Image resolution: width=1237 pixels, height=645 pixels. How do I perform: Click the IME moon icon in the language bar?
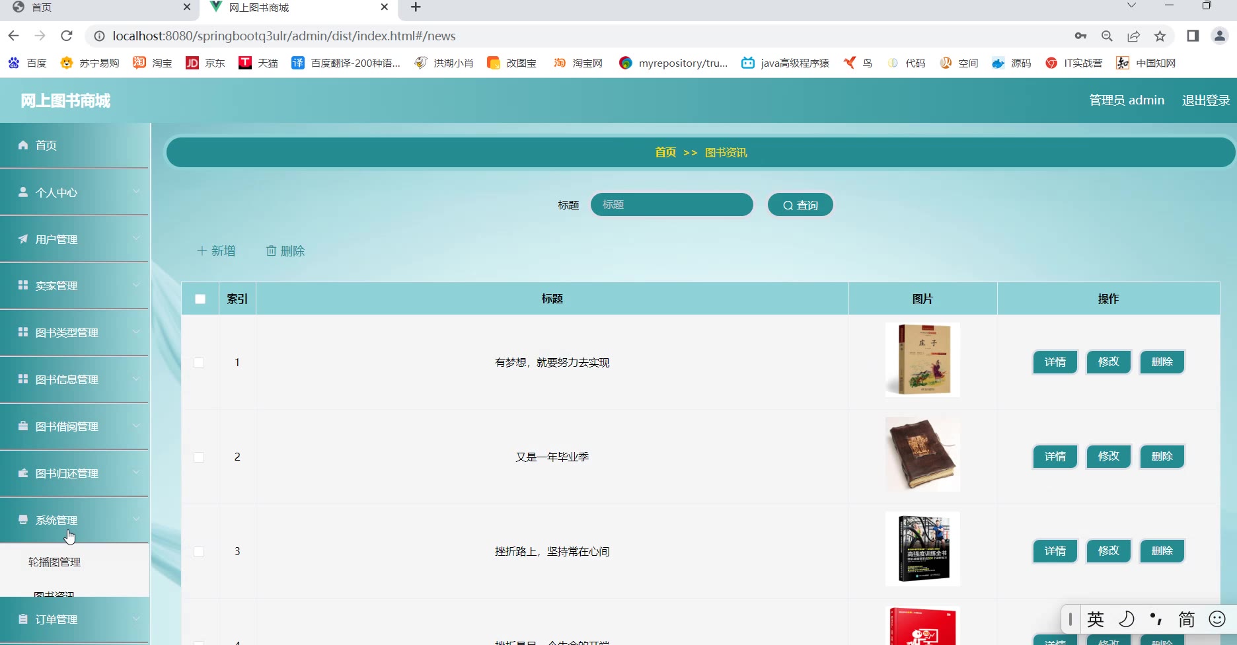(1126, 619)
